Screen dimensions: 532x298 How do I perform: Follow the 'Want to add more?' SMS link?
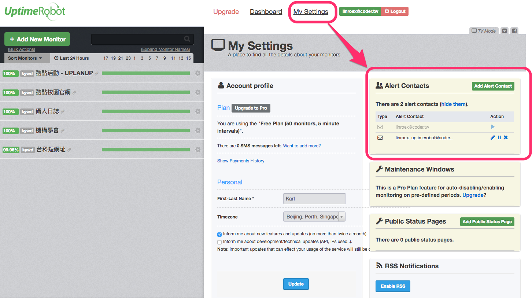click(x=302, y=146)
